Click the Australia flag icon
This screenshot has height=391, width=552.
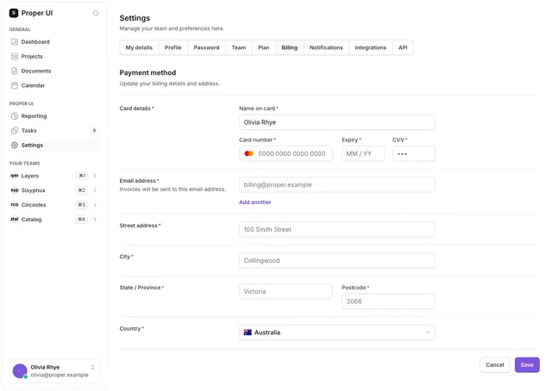coord(248,332)
